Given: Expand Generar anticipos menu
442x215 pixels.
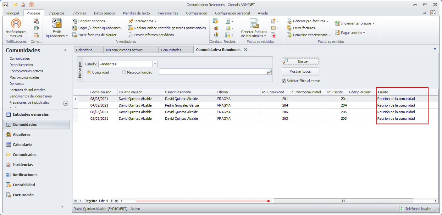Looking at the screenshot, I should coord(108,21).
